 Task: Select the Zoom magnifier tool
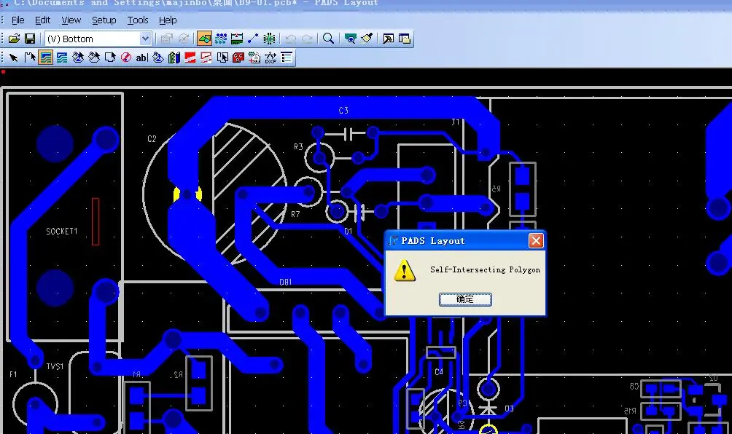328,39
